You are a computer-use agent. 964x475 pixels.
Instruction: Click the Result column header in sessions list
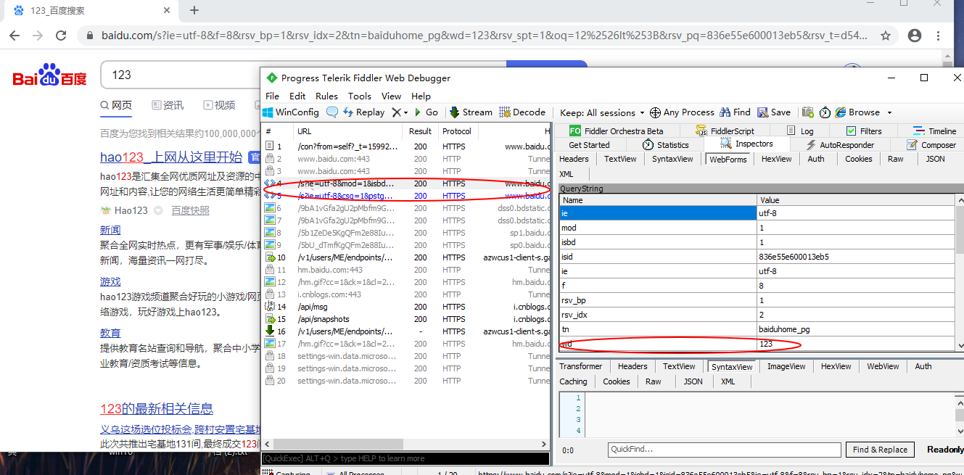pyautogui.click(x=420, y=131)
